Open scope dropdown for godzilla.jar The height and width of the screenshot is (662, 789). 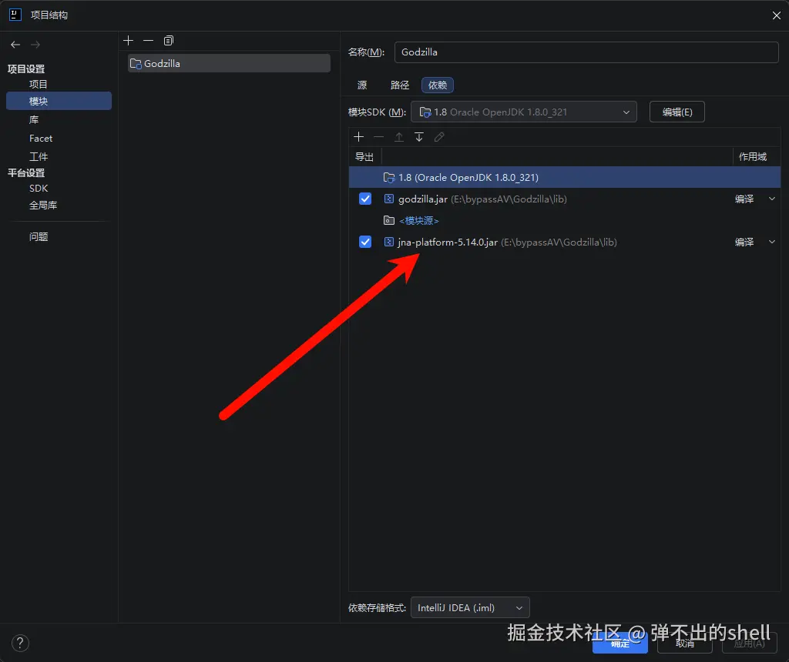(772, 199)
